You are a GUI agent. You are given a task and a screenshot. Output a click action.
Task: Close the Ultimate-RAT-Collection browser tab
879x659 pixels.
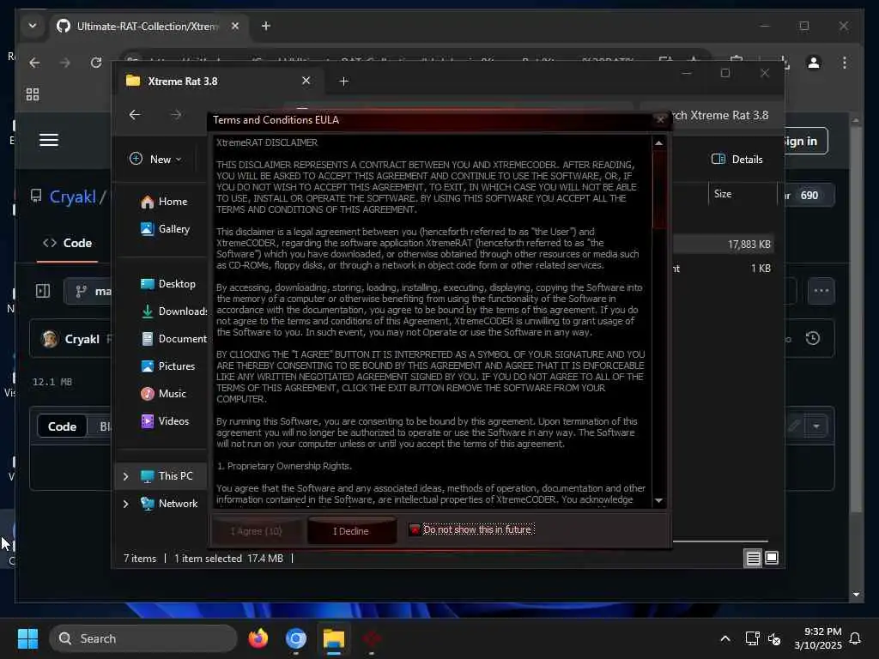[x=235, y=26]
